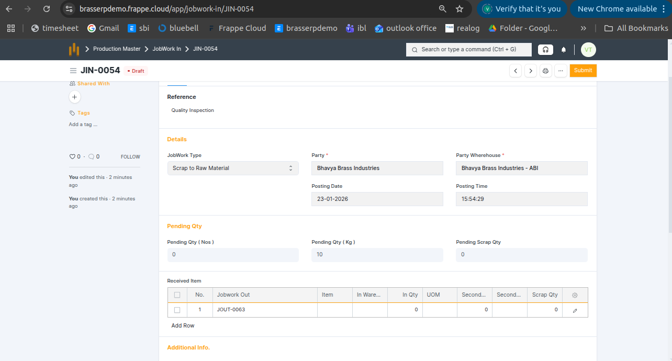Open the VT user avatar menu
This screenshot has width=672, height=361.
point(588,50)
